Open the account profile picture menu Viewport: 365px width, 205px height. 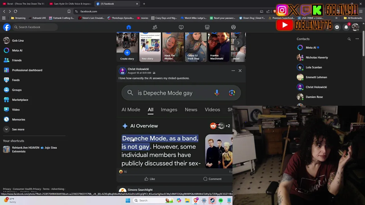(x=355, y=27)
